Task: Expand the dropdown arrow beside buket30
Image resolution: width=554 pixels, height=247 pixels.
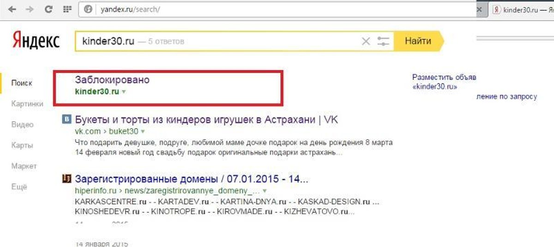Action: pos(143,132)
